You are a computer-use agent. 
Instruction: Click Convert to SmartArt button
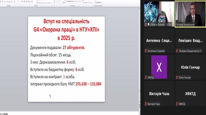tap(44, 3)
